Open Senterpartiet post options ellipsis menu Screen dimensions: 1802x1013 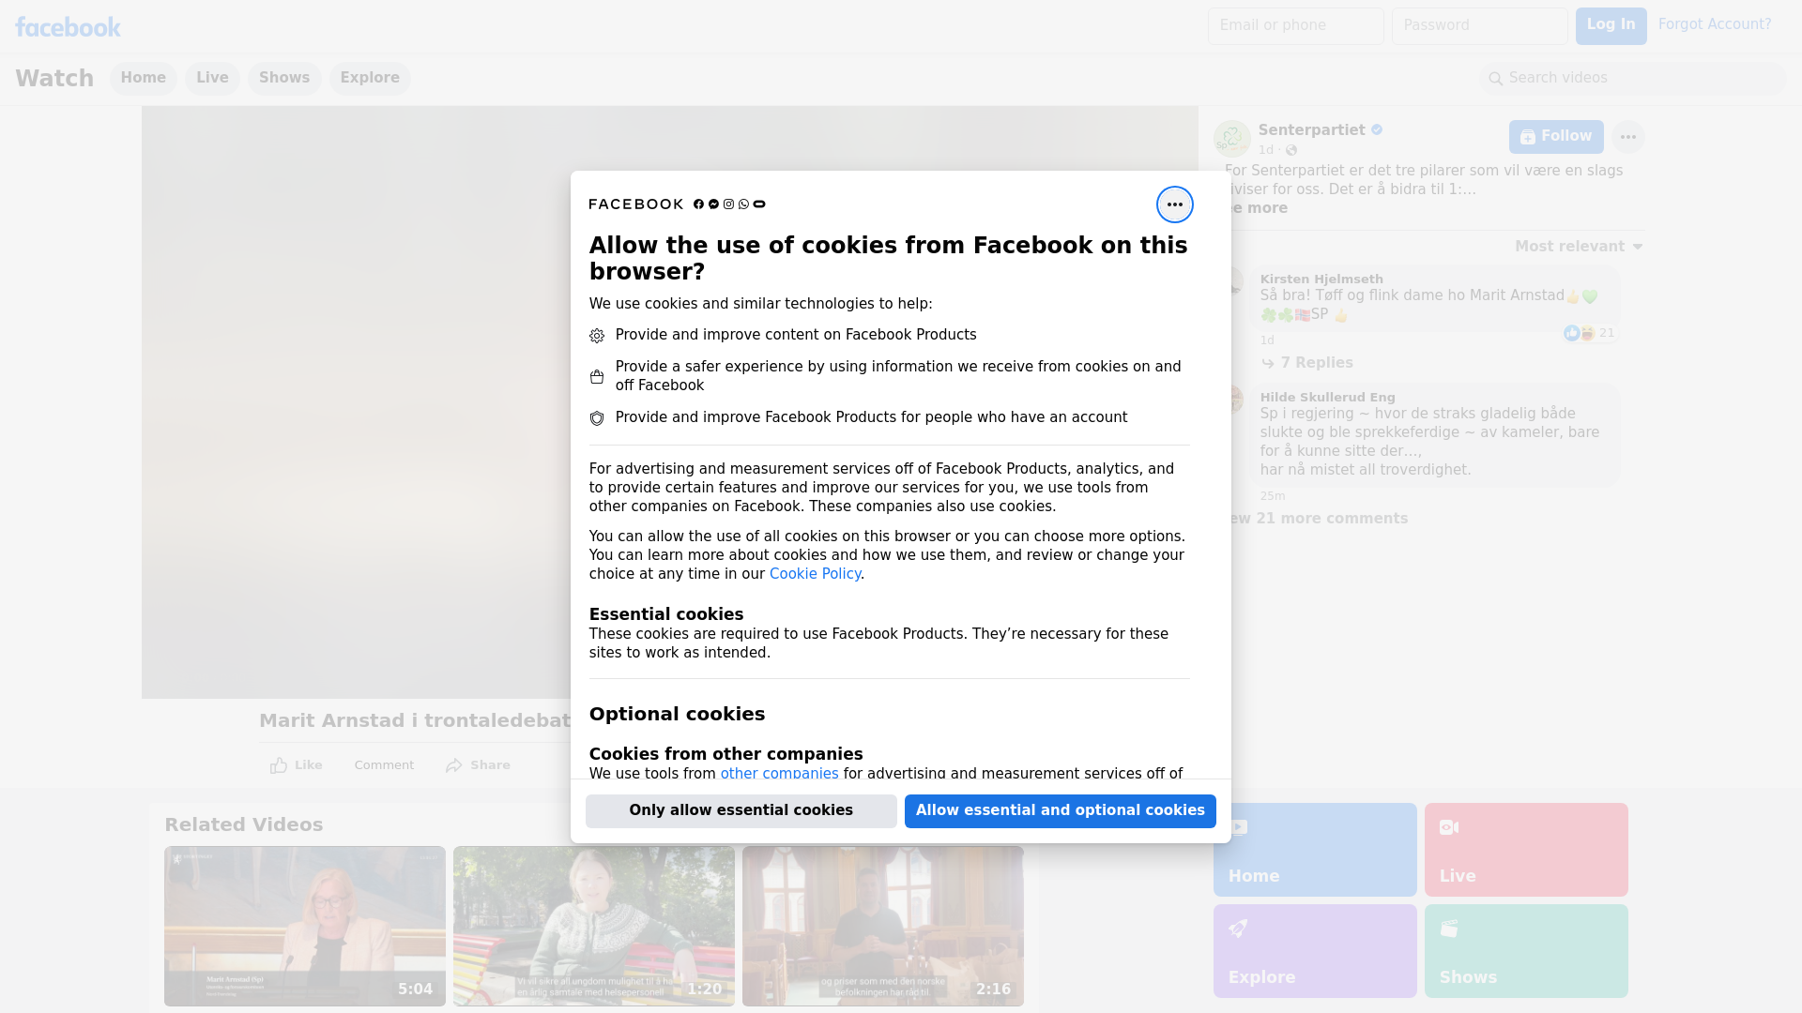[x=1628, y=137]
